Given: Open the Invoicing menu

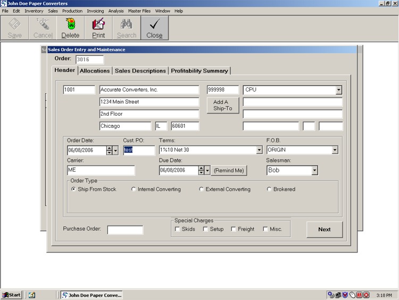Looking at the screenshot, I should (95, 11).
